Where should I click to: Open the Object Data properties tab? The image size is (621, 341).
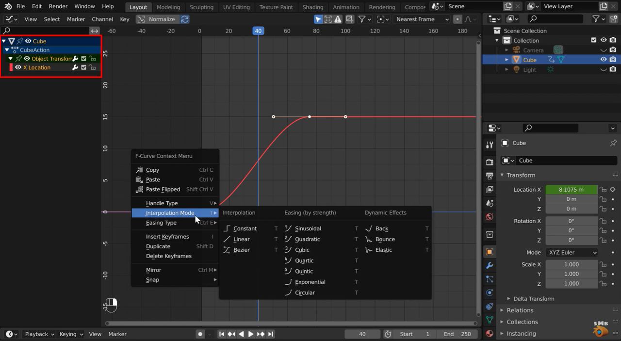tap(490, 320)
